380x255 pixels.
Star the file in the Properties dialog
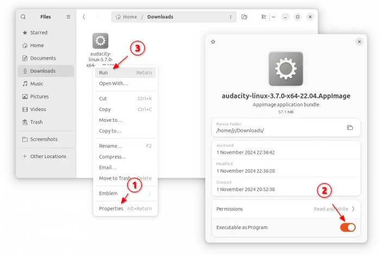213,42
